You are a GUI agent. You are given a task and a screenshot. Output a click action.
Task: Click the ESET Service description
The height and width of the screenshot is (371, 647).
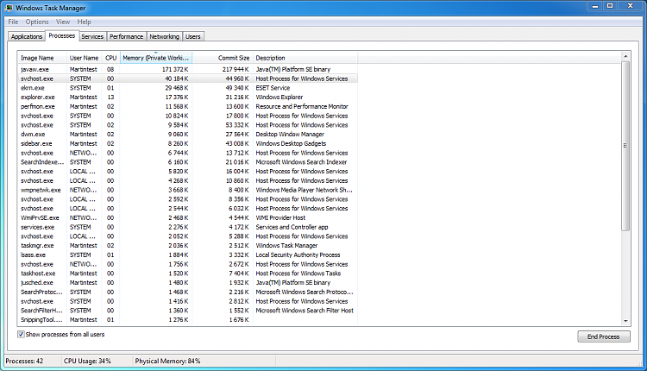(273, 88)
